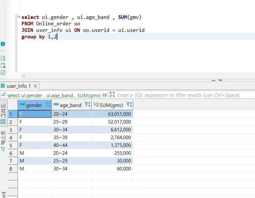Click the JOIN user_info line in editor

point(83,30)
